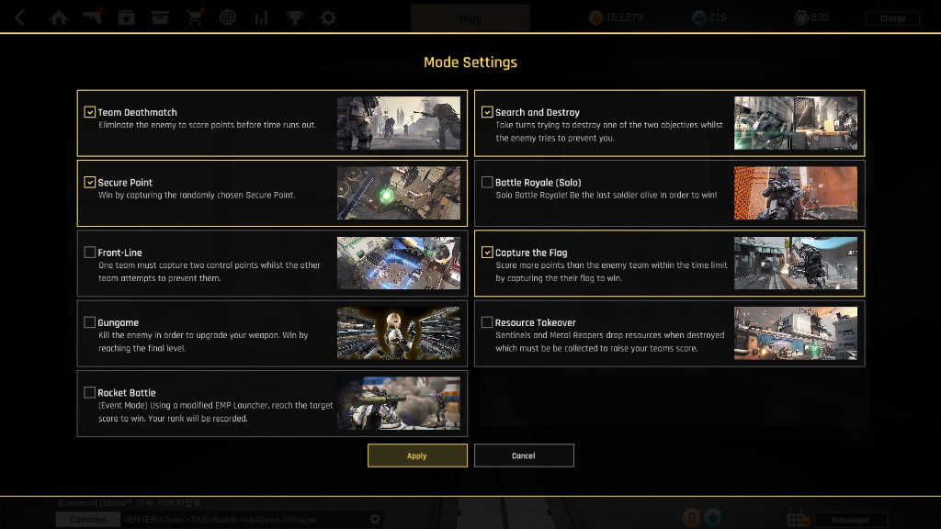Click the chat message input field
This screenshot has height=529, width=941.
(244, 520)
